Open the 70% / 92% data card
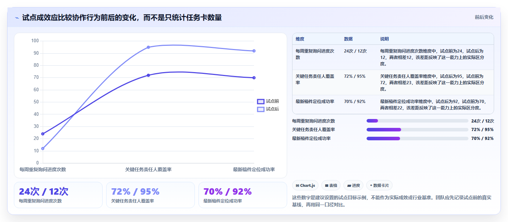This screenshot has width=508, height=222. (243, 195)
